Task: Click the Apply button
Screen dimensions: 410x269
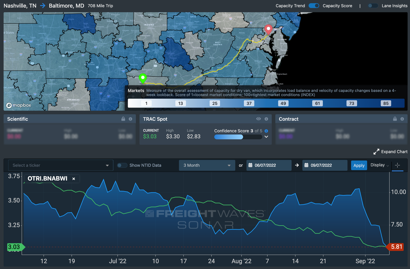Action: click(359, 165)
